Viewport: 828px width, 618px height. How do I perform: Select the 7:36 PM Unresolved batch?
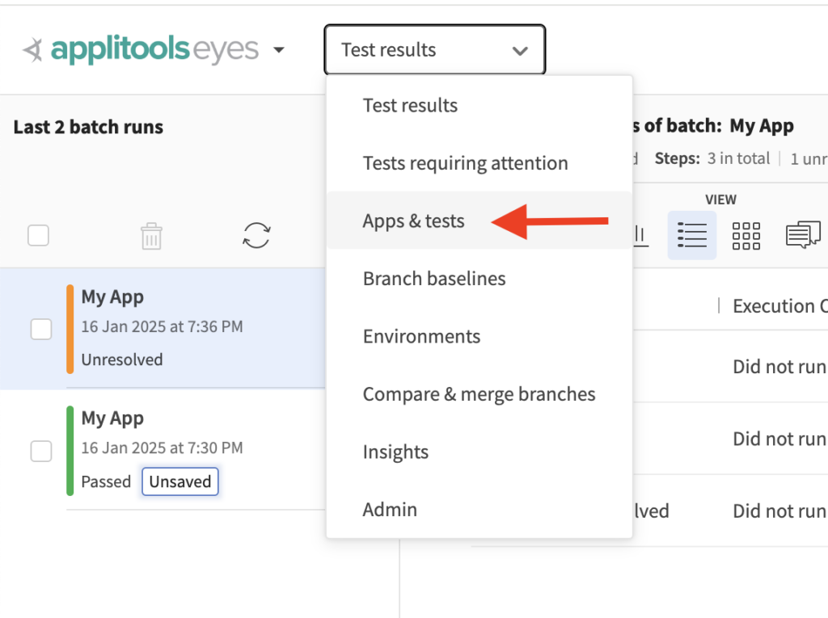163,329
